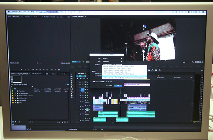This screenshot has width=213, height=140.
Task: Click Source monitor Play button
Action: 40,70
